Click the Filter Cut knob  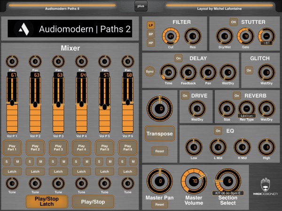(x=171, y=36)
